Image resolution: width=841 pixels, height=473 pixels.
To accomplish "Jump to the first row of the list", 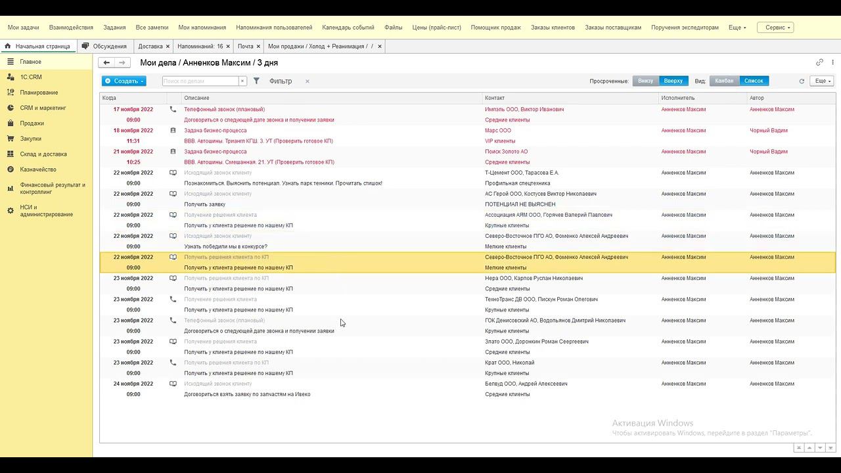I will [799, 447].
